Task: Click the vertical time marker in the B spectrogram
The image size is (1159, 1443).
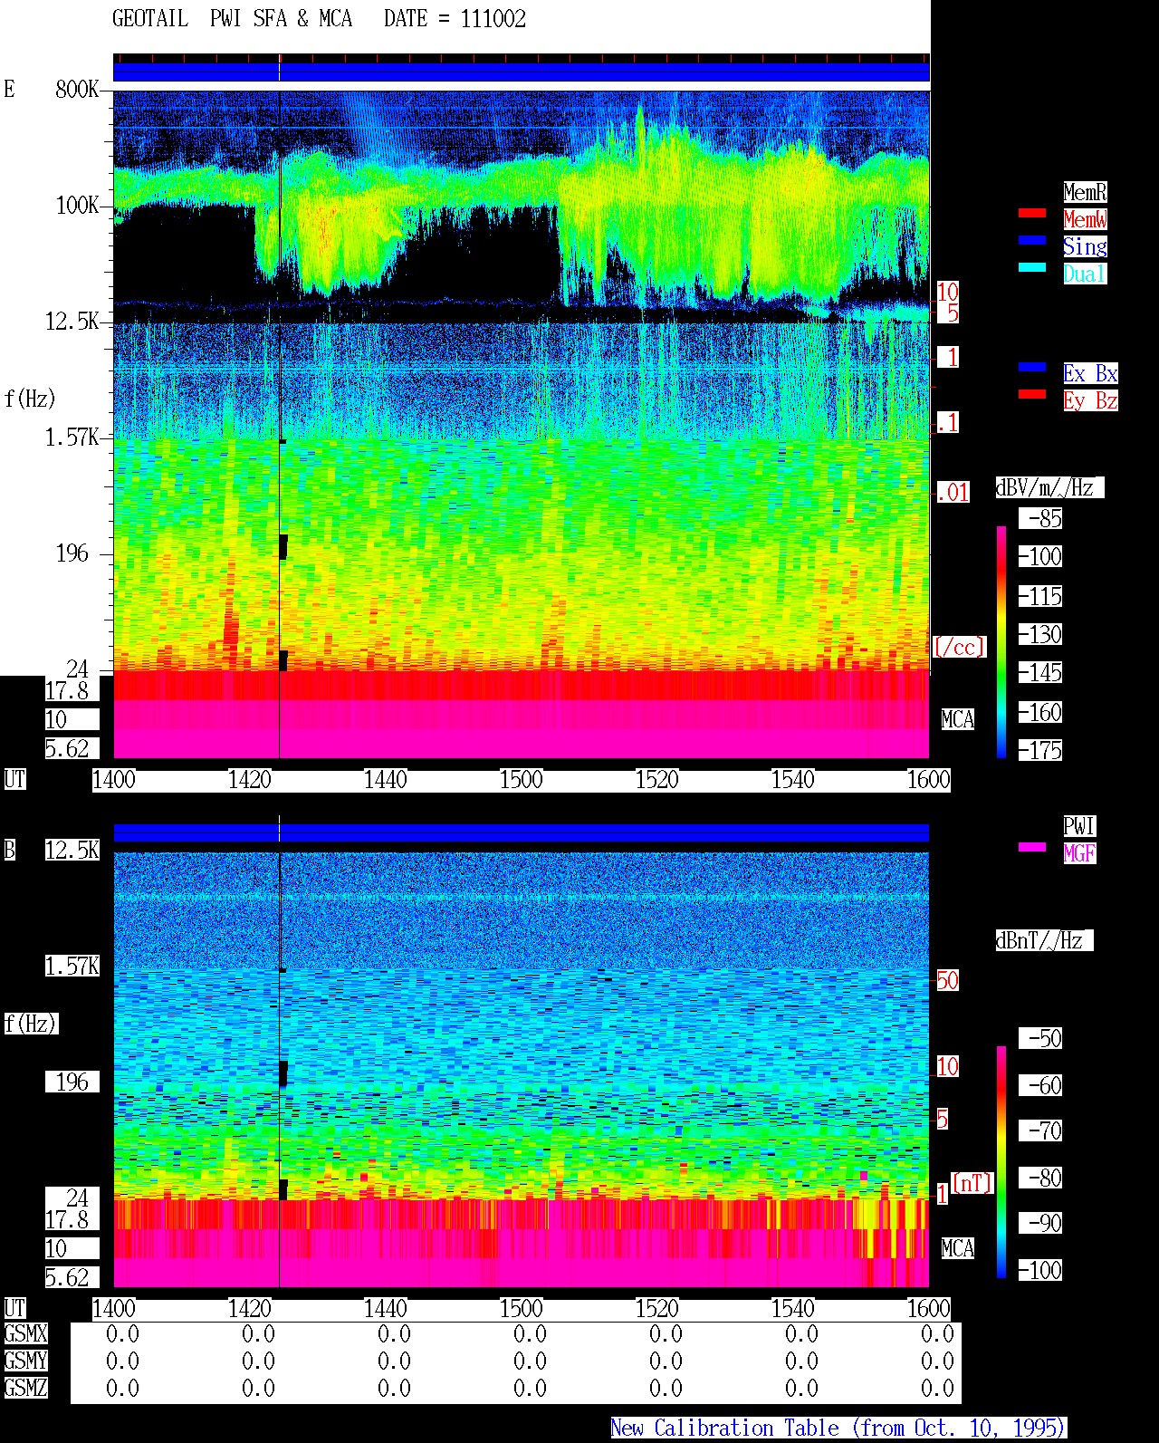Action: (x=280, y=1069)
